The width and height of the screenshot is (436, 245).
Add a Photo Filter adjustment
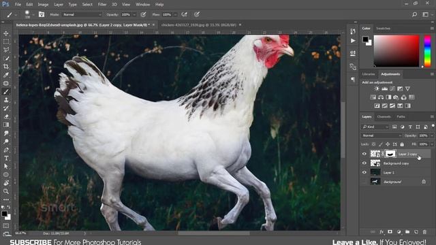pyautogui.click(x=396, y=97)
